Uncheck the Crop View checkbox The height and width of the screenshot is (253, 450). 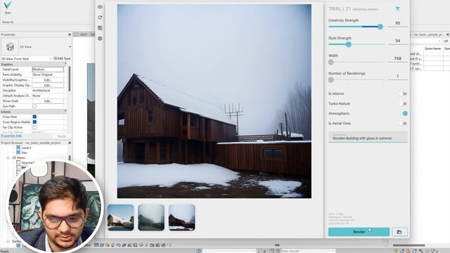coord(34,117)
